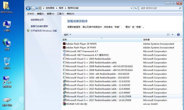The image size is (184, 110).
Task: Select 网络 desktop icon
Action: 7,44
